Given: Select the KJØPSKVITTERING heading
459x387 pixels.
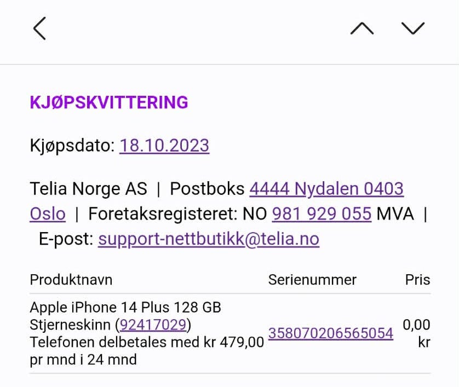Looking at the screenshot, I should pyautogui.click(x=109, y=102).
